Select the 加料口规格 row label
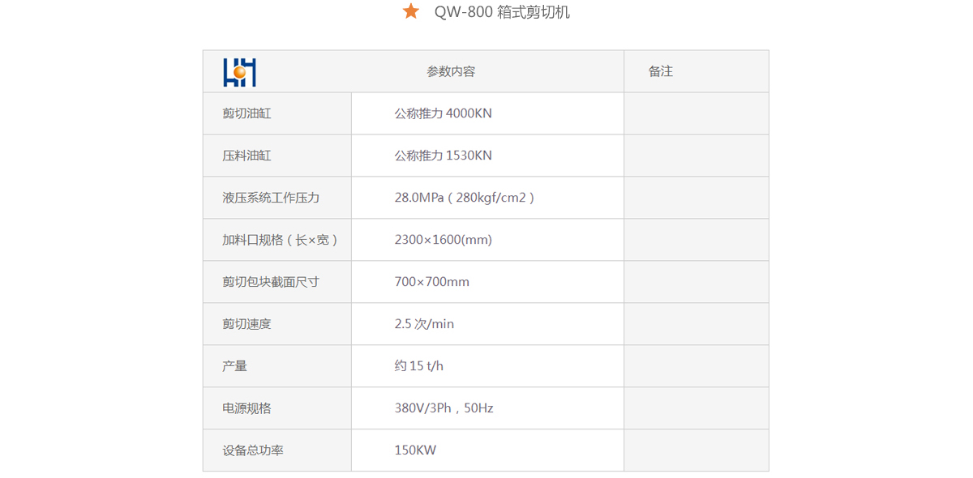973x478 pixels. (x=280, y=240)
